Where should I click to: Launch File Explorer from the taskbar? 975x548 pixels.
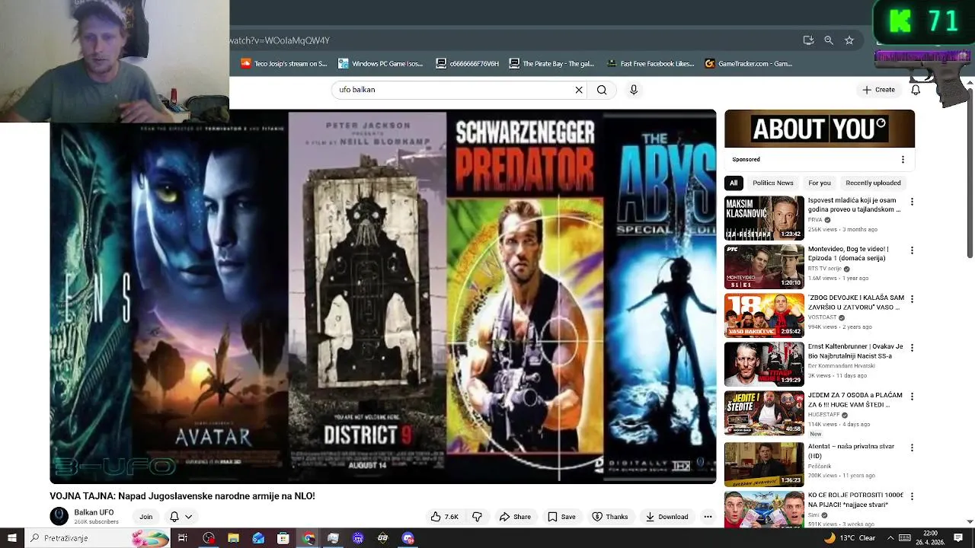coord(233,538)
